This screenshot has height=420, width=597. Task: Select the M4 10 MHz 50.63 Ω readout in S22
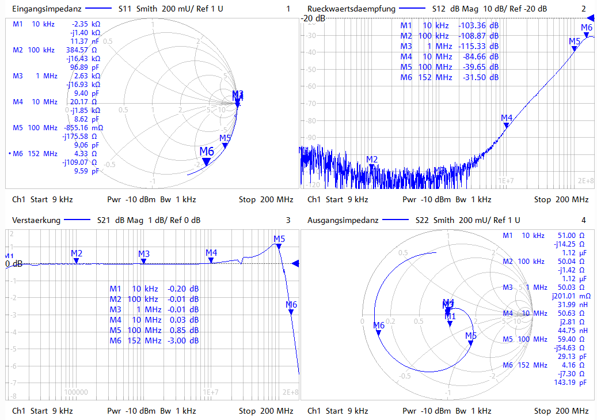pos(543,313)
